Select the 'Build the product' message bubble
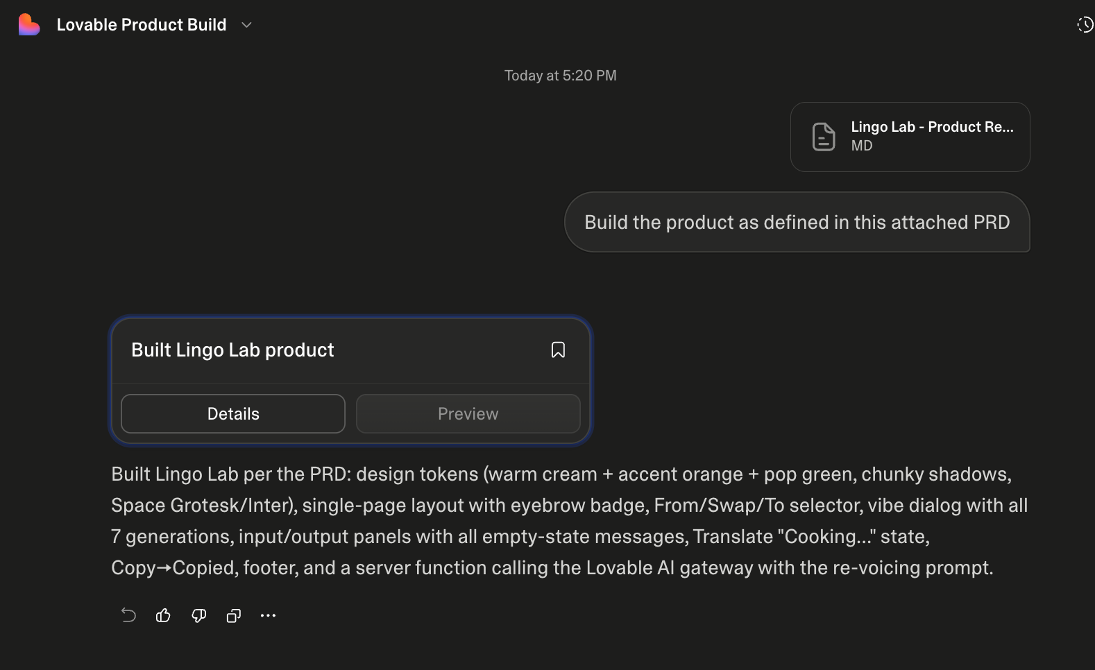 point(797,222)
